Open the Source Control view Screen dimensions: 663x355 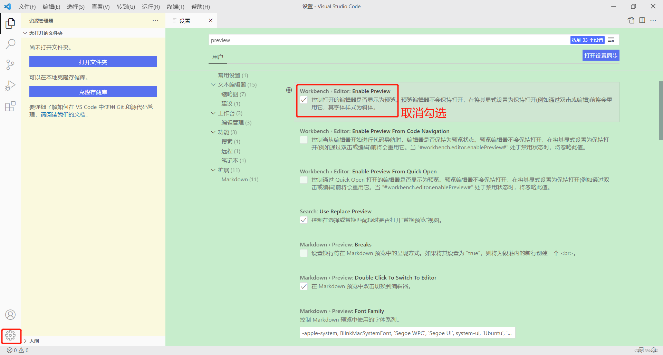10,65
